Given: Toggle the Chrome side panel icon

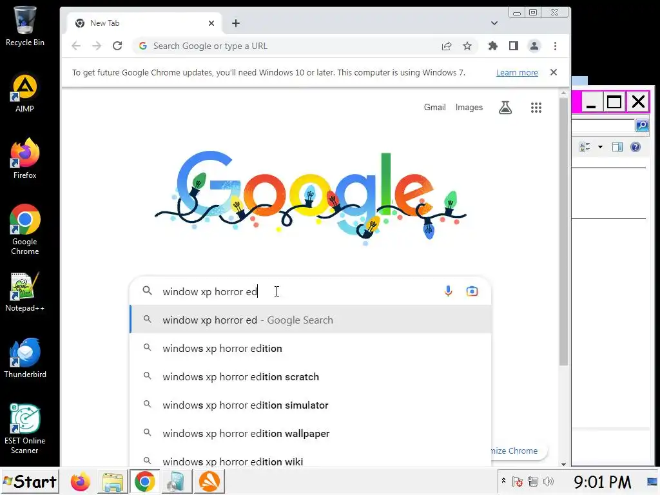Looking at the screenshot, I should (514, 46).
